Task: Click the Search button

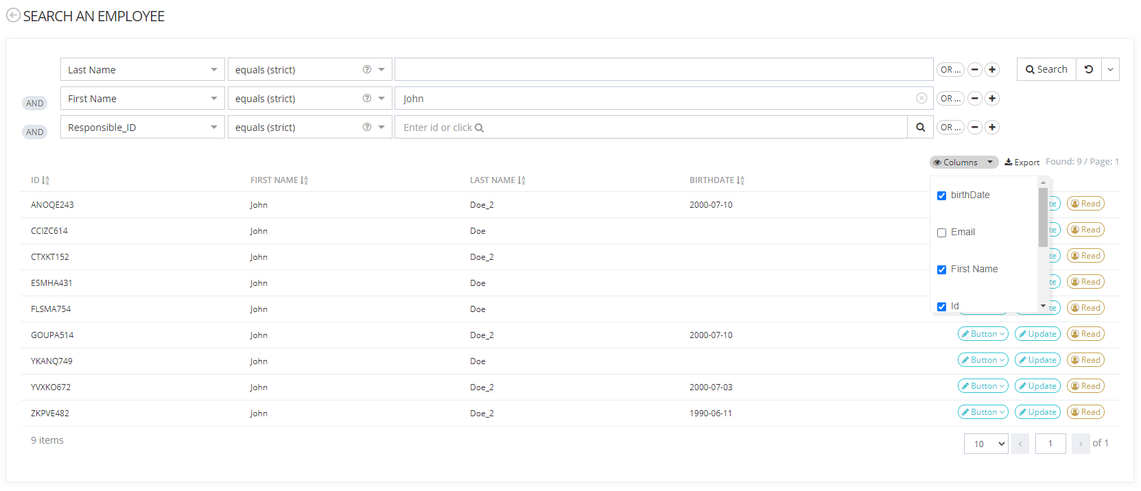Action: (1046, 69)
